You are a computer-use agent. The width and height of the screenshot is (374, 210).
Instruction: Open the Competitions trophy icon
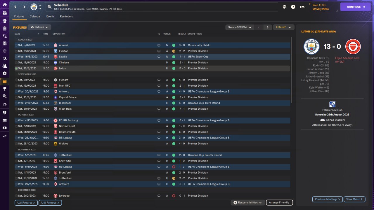point(4,89)
